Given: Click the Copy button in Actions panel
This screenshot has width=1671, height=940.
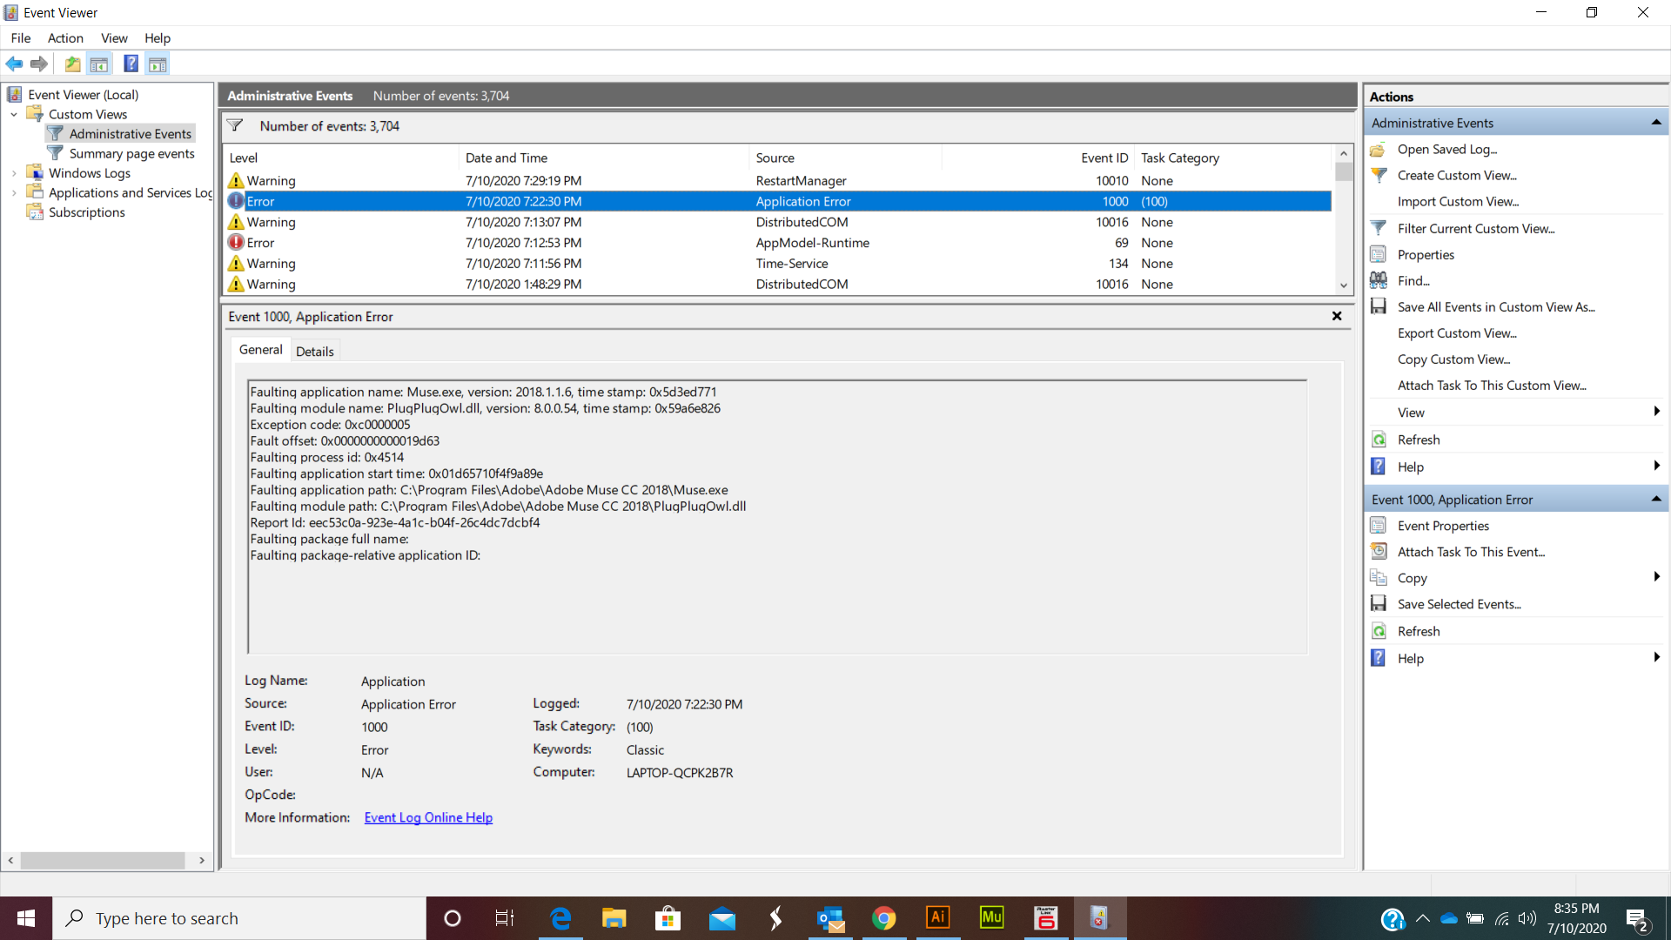Looking at the screenshot, I should coord(1413,577).
